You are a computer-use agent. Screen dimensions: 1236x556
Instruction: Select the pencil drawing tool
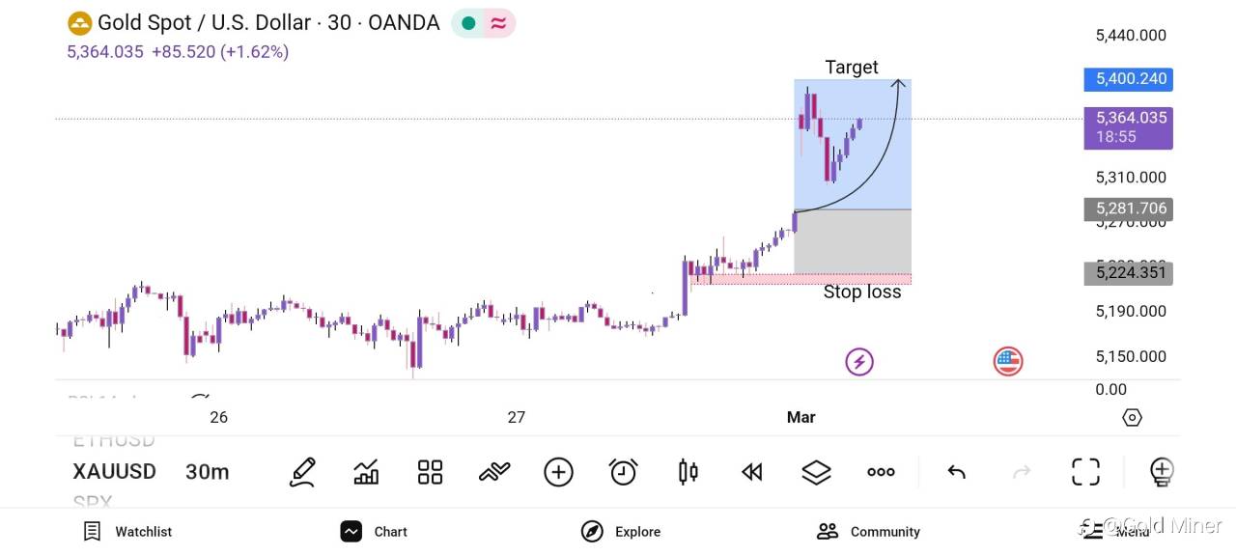pyautogui.click(x=302, y=472)
